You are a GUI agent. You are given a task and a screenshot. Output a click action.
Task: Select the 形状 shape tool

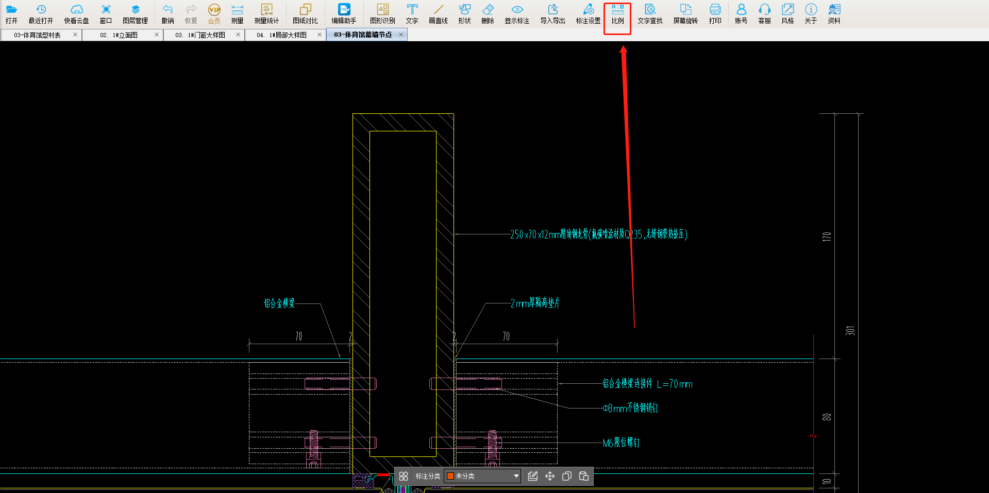point(464,14)
